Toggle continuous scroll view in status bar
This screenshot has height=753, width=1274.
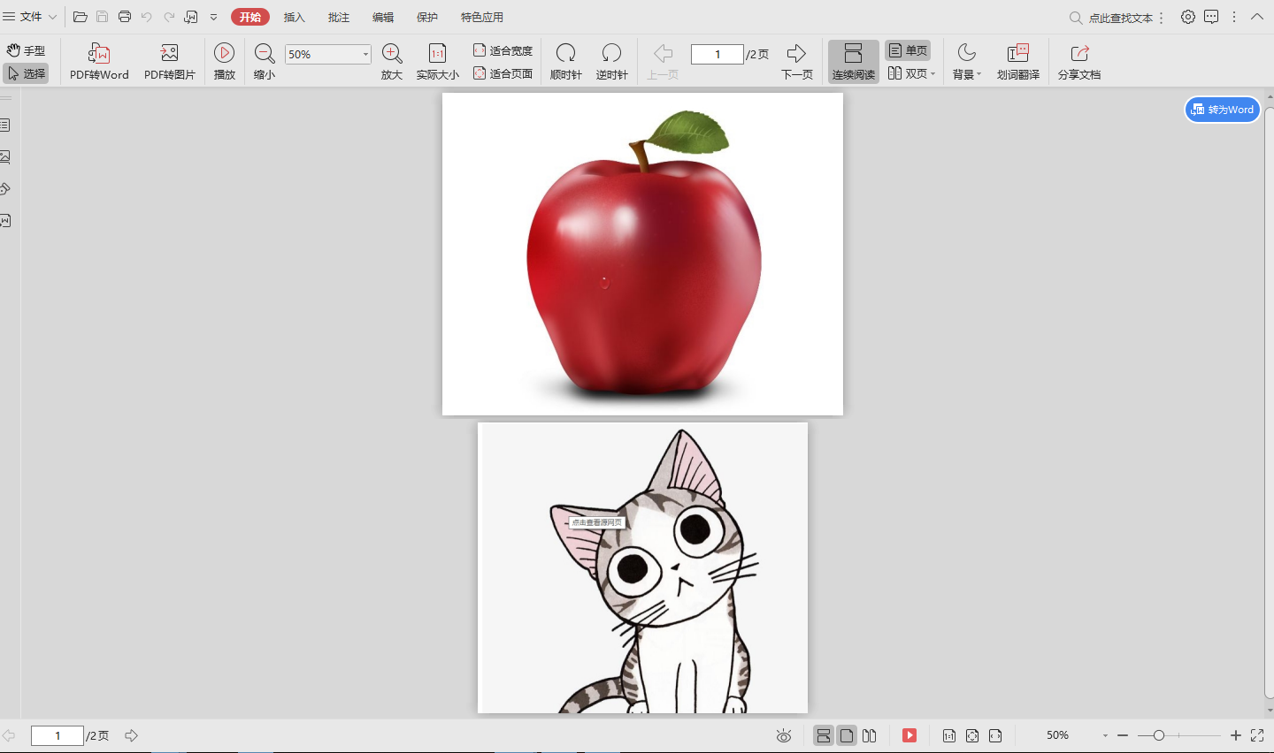pos(824,735)
